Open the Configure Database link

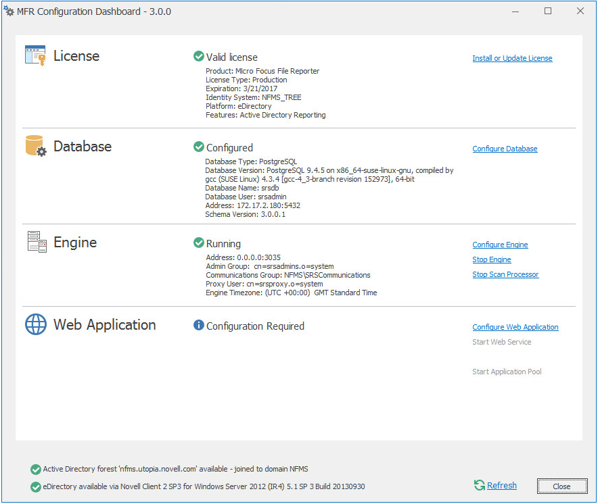click(505, 149)
